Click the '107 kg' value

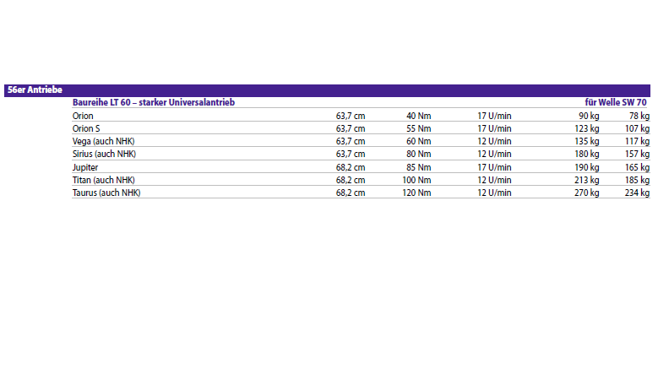(x=638, y=129)
